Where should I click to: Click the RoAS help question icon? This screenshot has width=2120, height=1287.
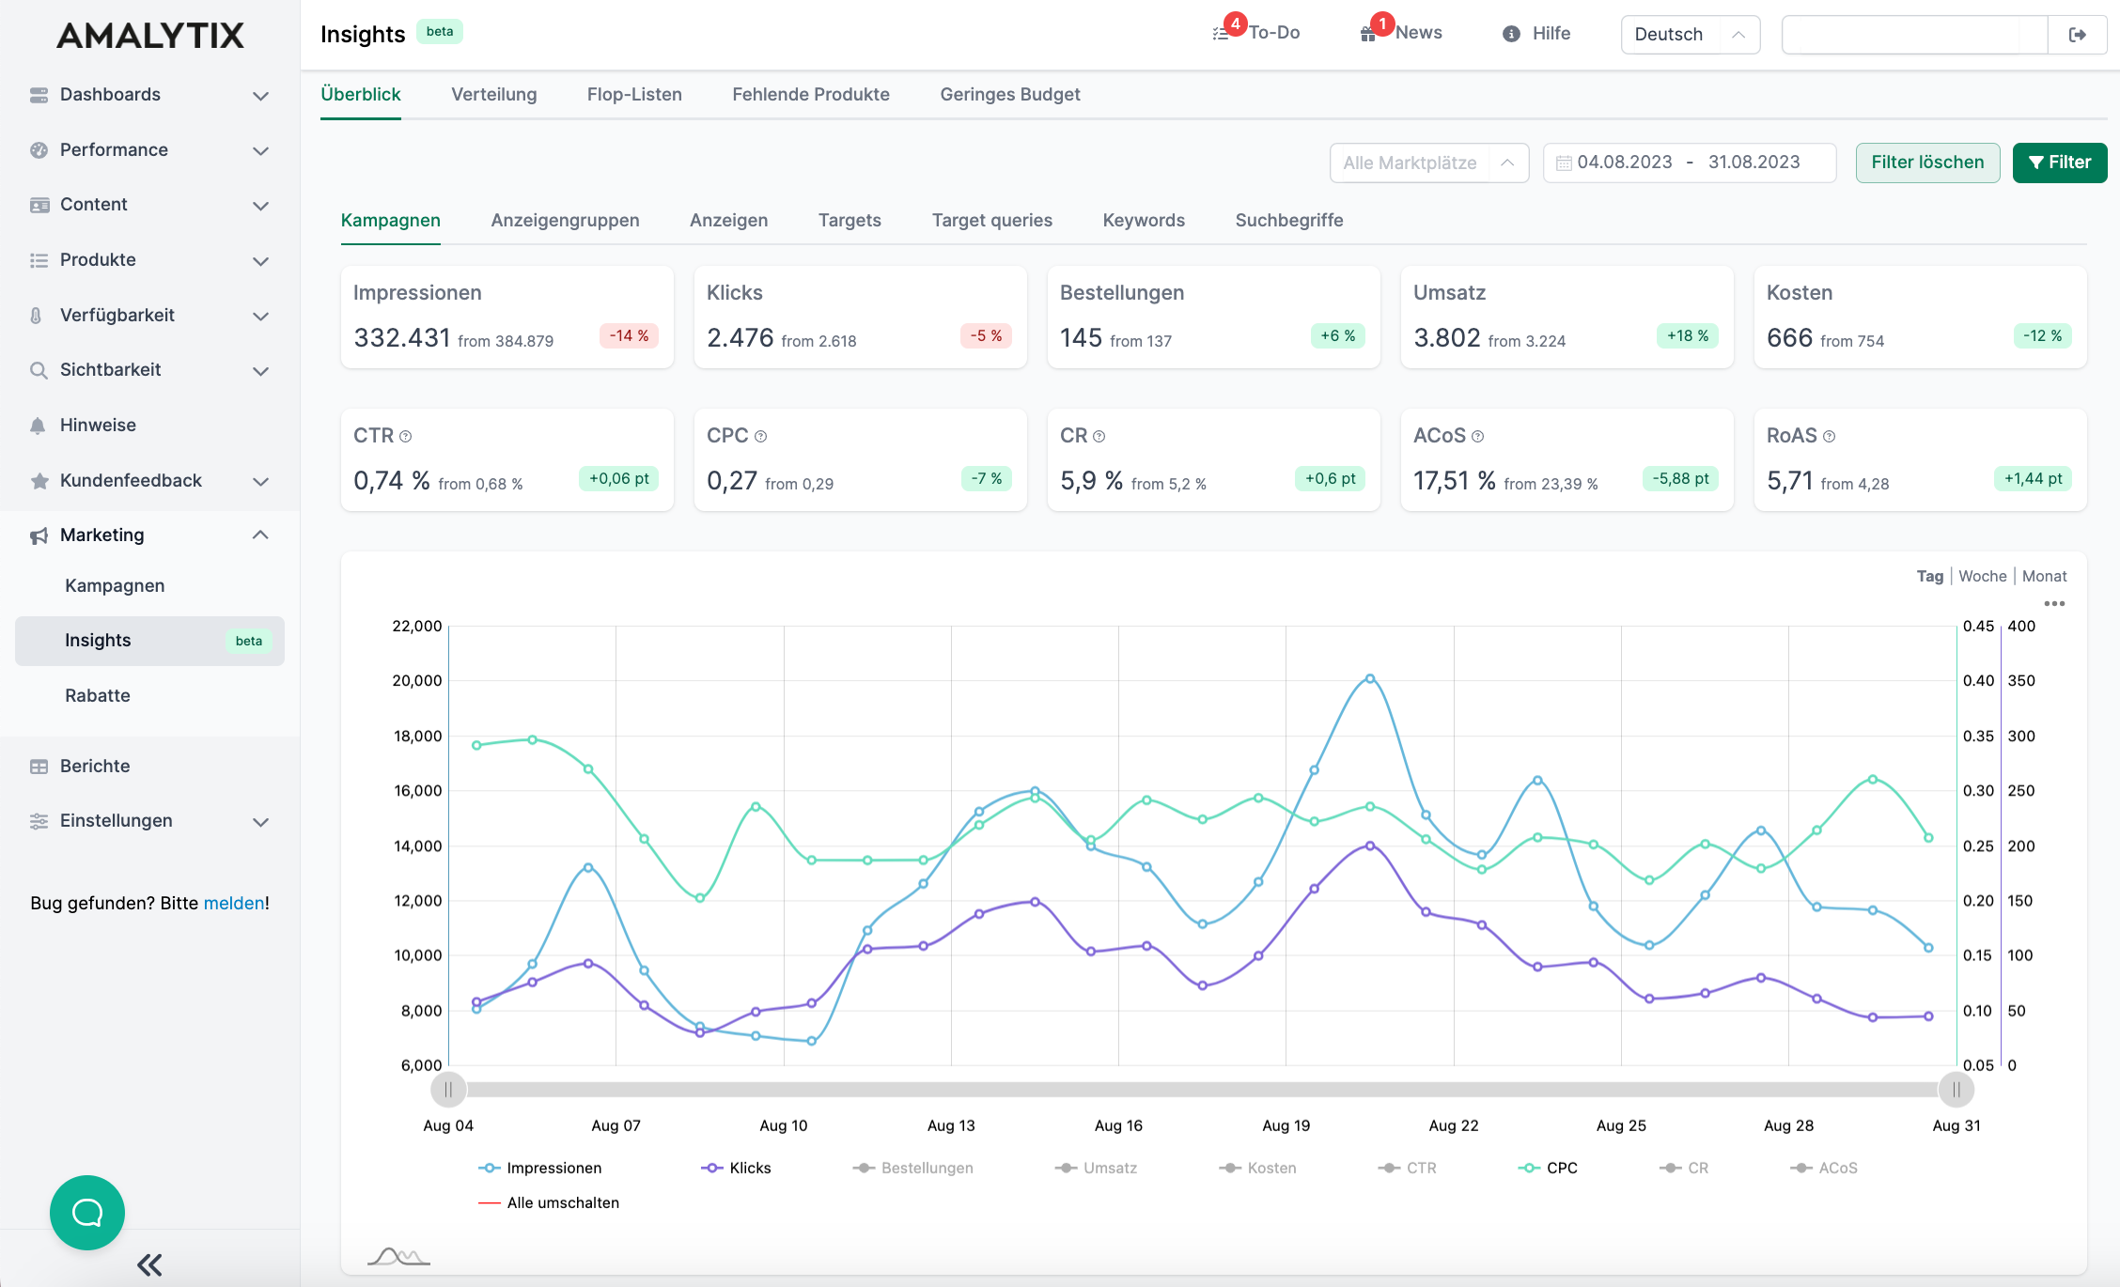coord(1830,437)
